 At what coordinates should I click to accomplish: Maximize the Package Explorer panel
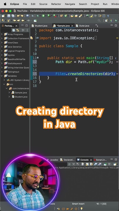26,25
